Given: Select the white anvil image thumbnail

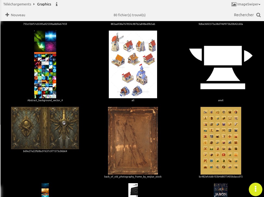Looking at the screenshot, I should coord(221,67).
